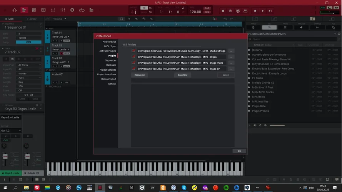Screen dimensions: 342x192
Task: Switch to Track View mode icon
Action: pyautogui.click(x=24, y=10)
